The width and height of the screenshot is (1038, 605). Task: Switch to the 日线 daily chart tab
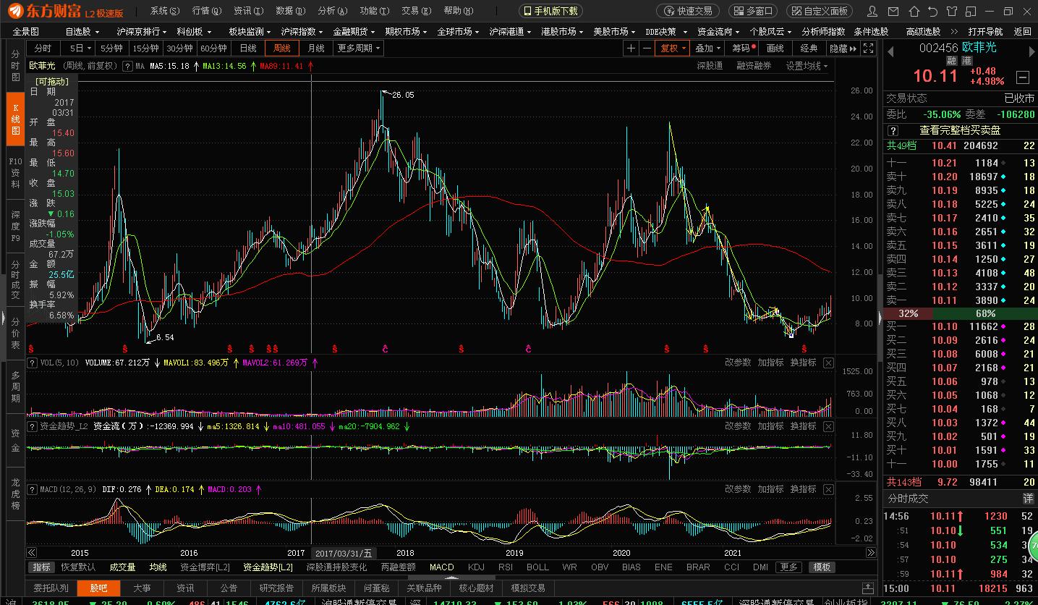click(247, 48)
